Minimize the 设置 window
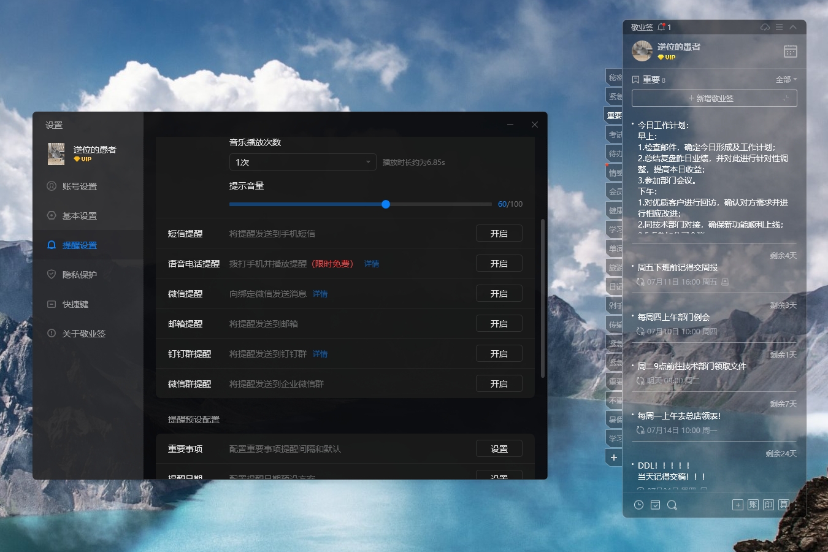 (x=510, y=125)
